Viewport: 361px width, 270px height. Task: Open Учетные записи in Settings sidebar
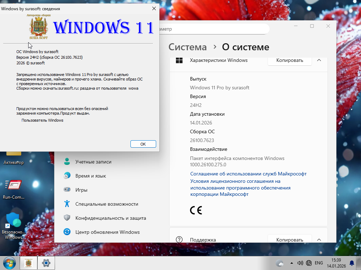pyautogui.click(x=93, y=162)
